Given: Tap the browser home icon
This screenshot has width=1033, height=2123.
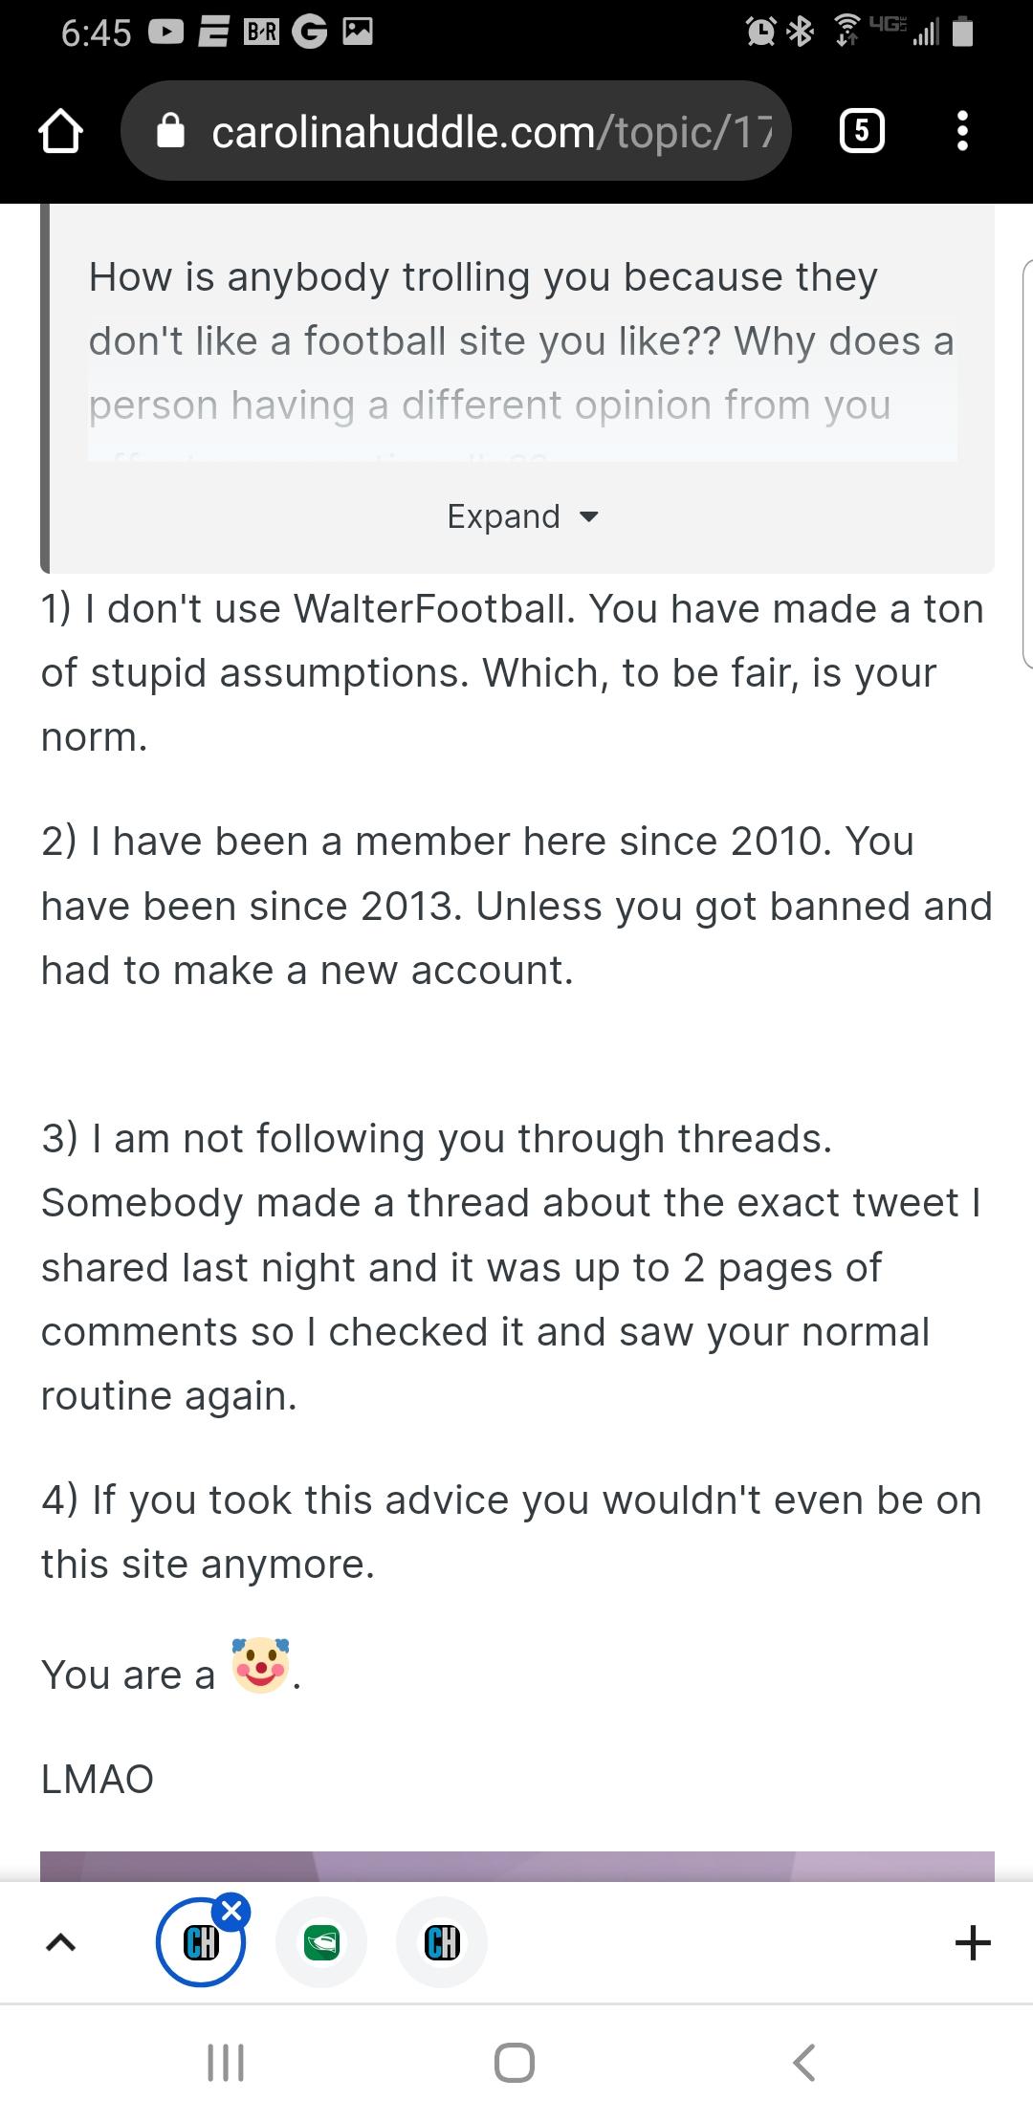Looking at the screenshot, I should (60, 131).
